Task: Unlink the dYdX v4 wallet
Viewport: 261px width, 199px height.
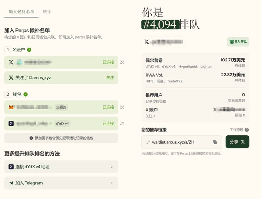Action: (122, 123)
